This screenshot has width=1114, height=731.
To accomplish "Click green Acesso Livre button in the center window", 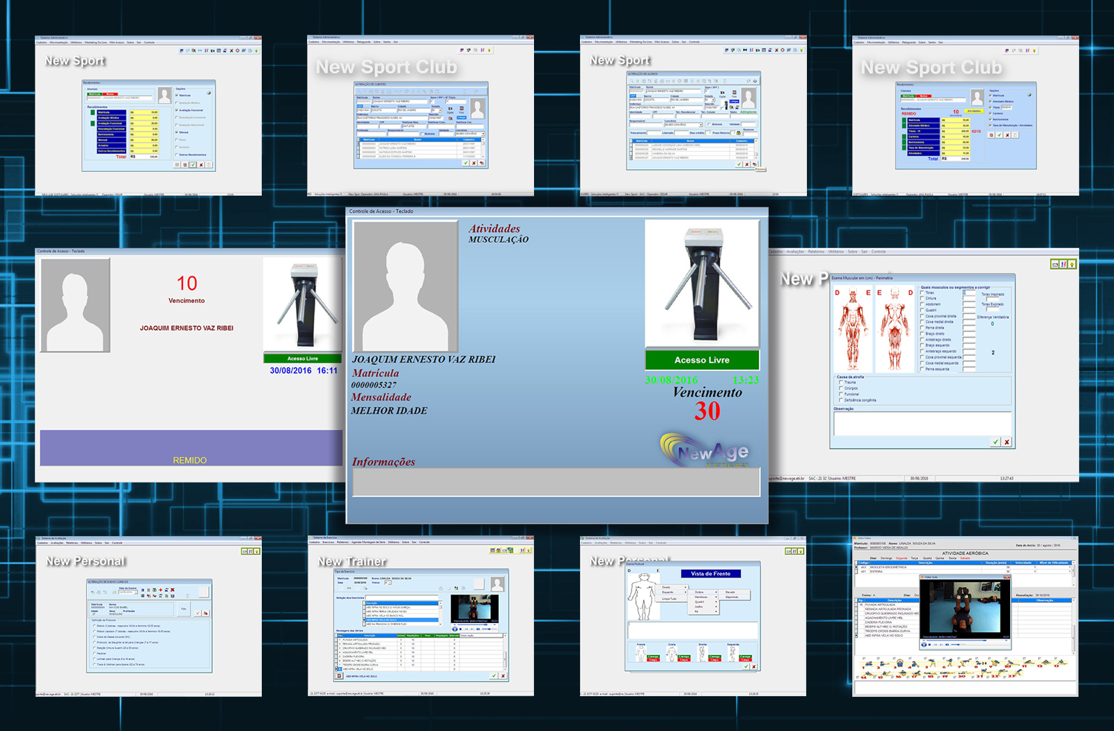I will (x=702, y=360).
